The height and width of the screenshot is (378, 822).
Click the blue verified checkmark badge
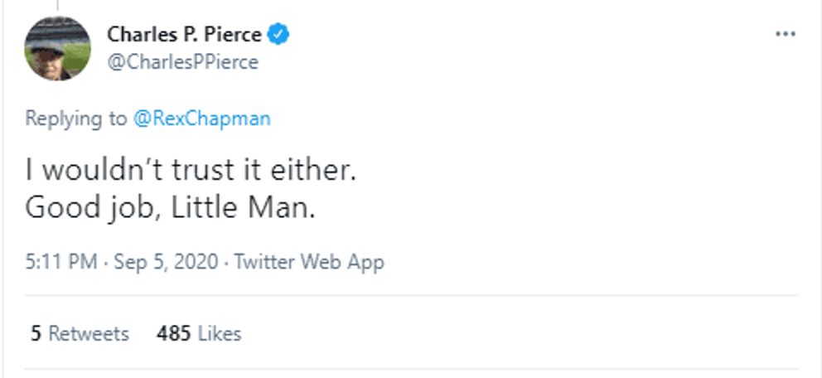pyautogui.click(x=280, y=34)
